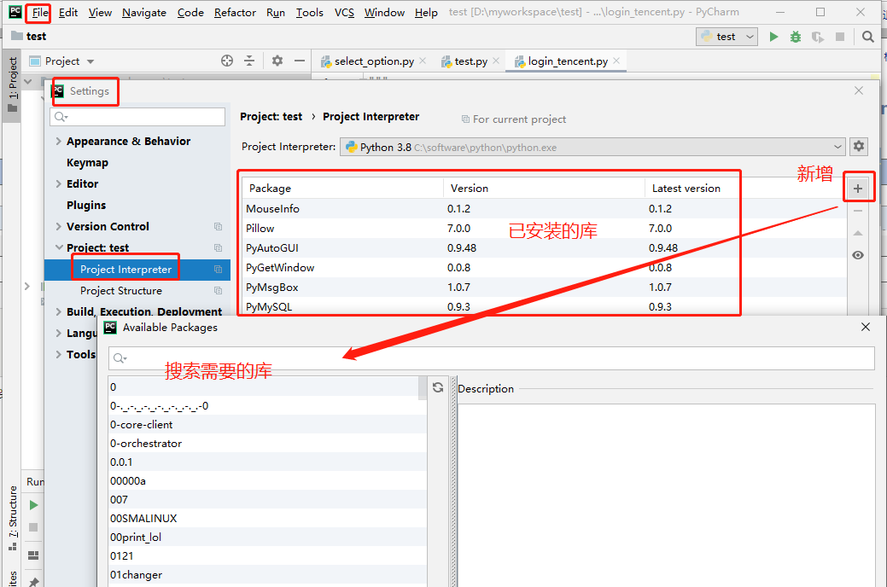Expand Version Control settings
This screenshot has width=887, height=587.
point(58,227)
